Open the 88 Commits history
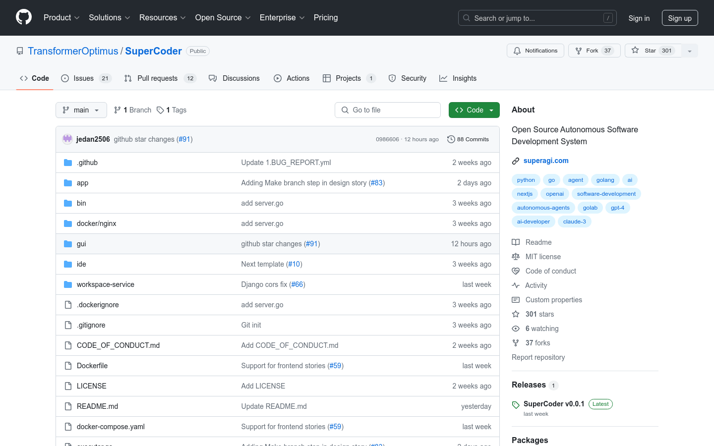The height and width of the screenshot is (446, 714). (x=468, y=139)
